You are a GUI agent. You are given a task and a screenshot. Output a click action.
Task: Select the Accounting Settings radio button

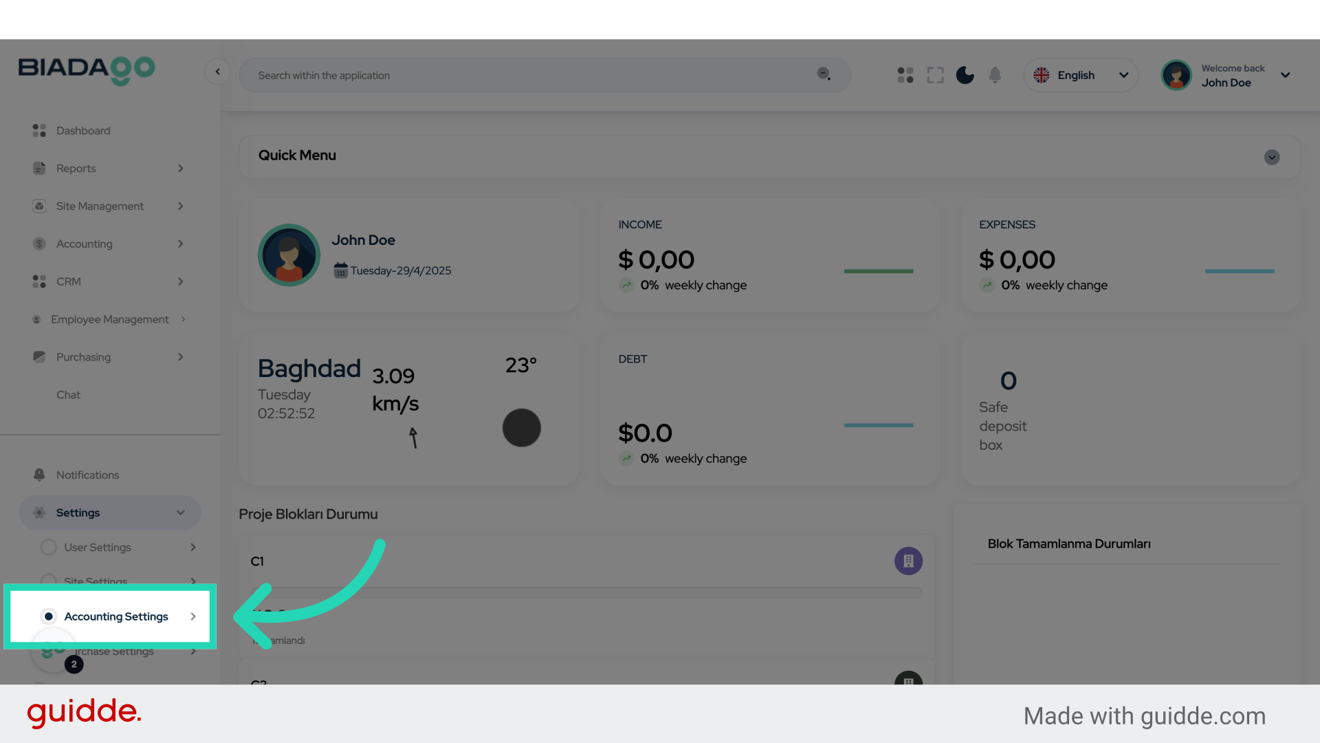tap(49, 616)
